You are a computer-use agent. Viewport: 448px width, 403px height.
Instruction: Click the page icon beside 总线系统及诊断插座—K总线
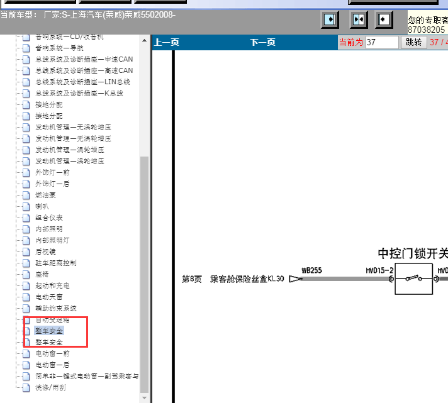pyautogui.click(x=26, y=93)
